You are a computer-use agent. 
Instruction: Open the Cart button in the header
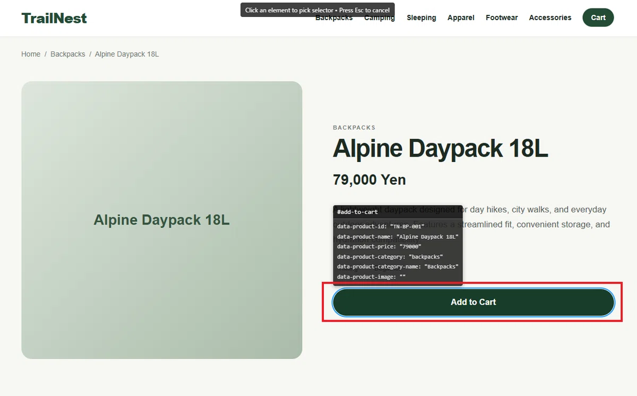(598, 18)
